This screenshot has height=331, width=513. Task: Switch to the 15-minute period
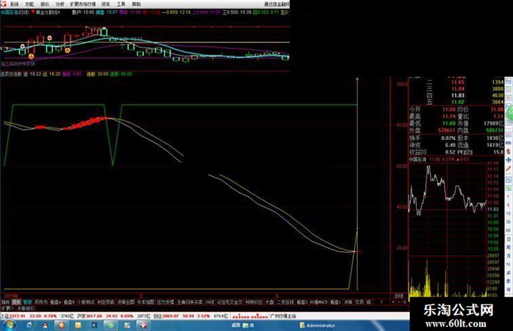[x=509, y=214]
